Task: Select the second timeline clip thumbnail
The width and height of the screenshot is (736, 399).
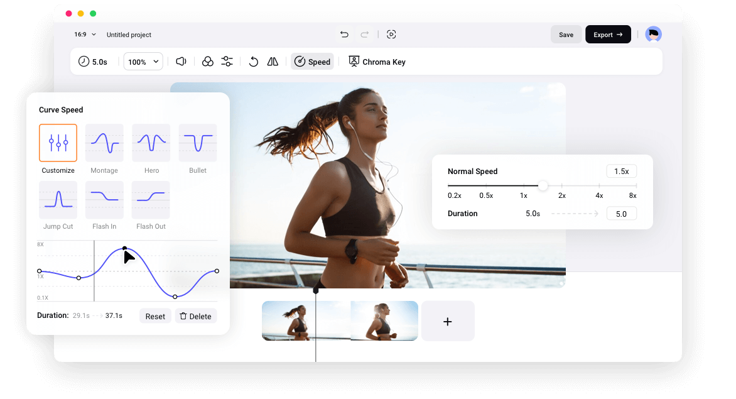Action: (384, 321)
